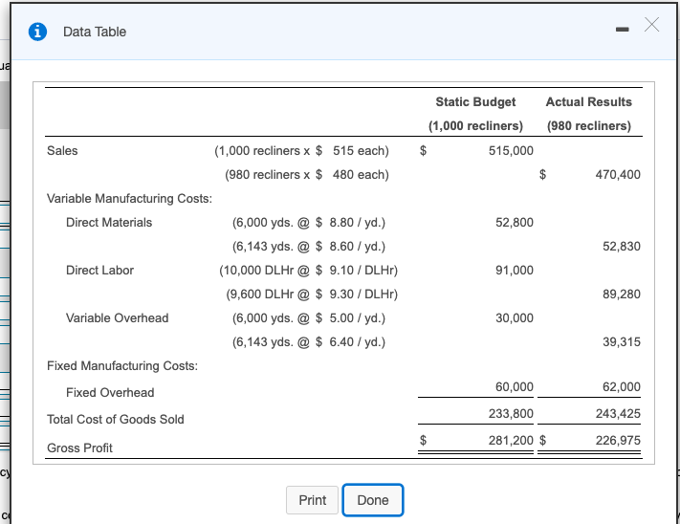Image resolution: width=680 pixels, height=524 pixels.
Task: Click the 'Static Budget' column header
Action: (475, 102)
